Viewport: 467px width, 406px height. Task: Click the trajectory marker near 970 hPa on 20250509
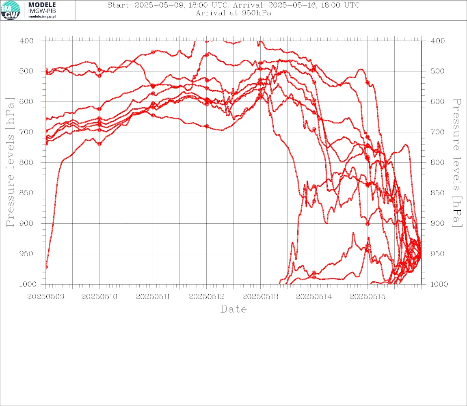[46, 267]
